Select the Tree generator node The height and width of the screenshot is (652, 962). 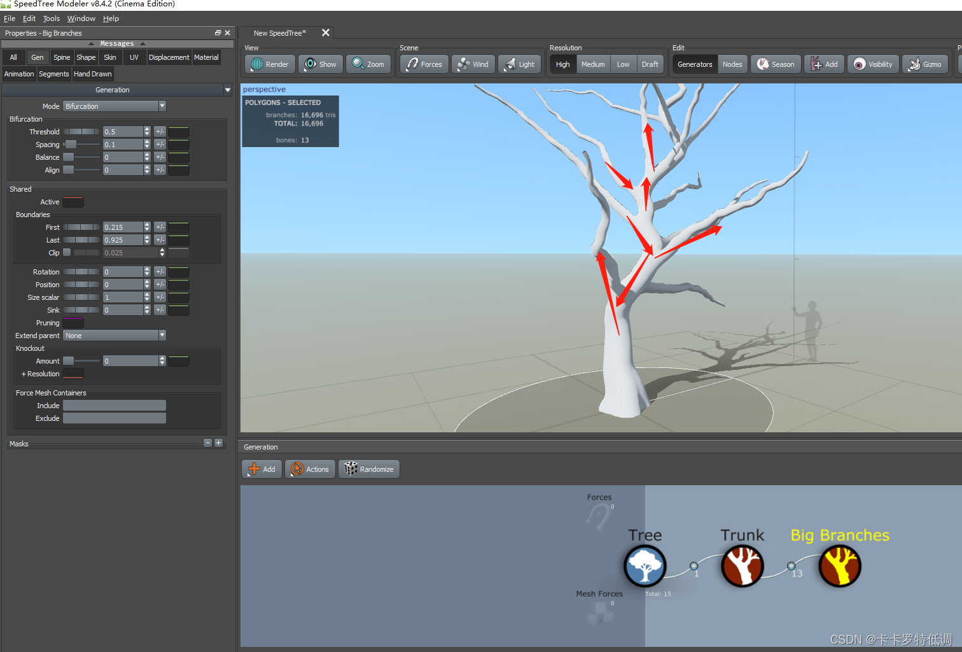(645, 566)
